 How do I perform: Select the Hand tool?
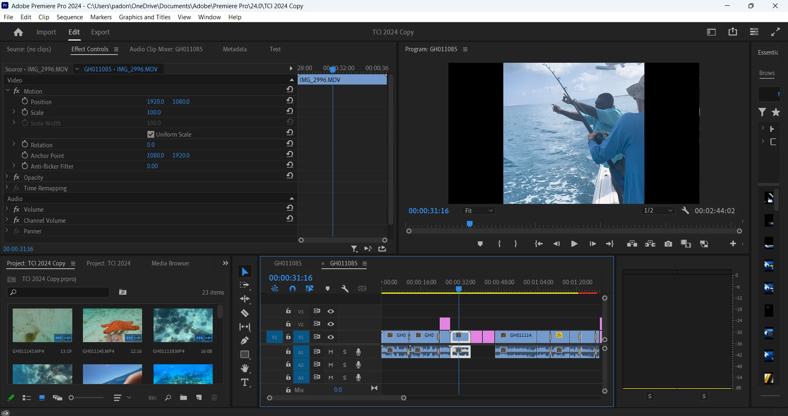[x=245, y=368]
